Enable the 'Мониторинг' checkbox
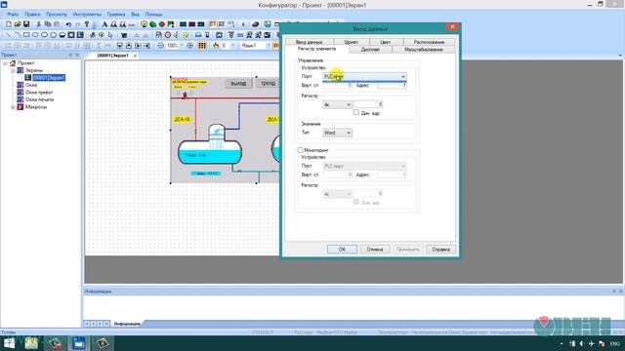Screen dimensions: 625x351 300,150
